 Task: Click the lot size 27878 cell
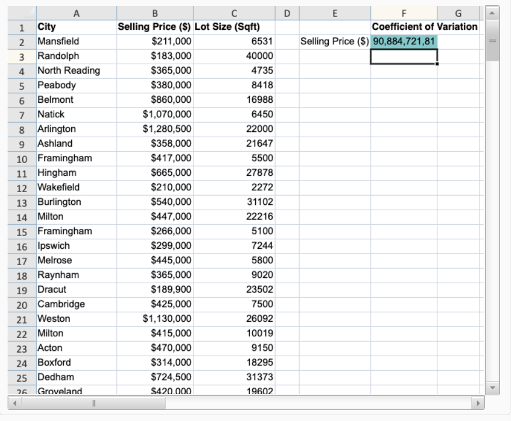[234, 173]
